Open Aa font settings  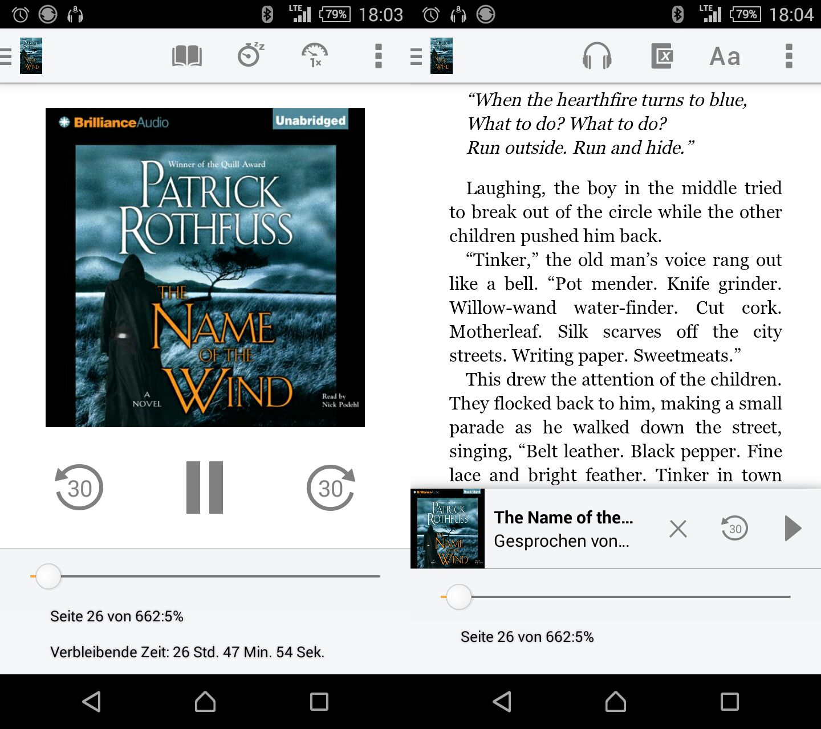[725, 56]
